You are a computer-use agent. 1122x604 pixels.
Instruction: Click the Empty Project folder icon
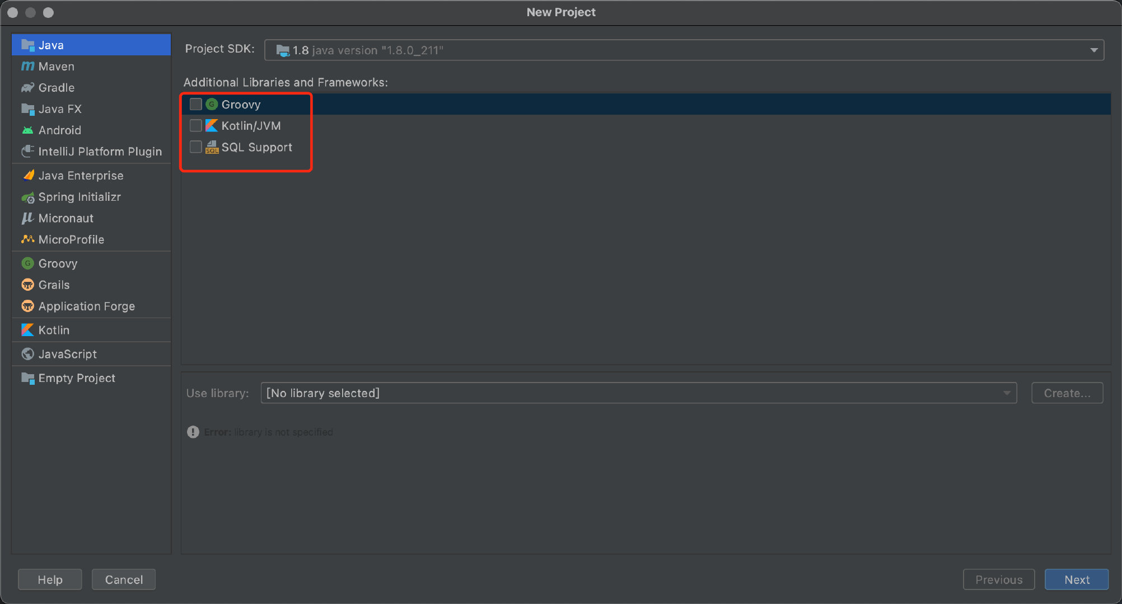pos(27,378)
